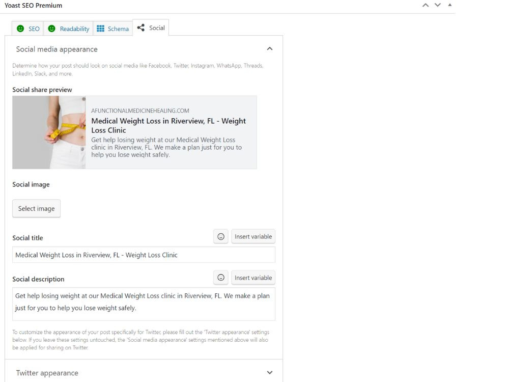509x382 pixels.
Task: Click the Social description label
Action: pyautogui.click(x=38, y=279)
